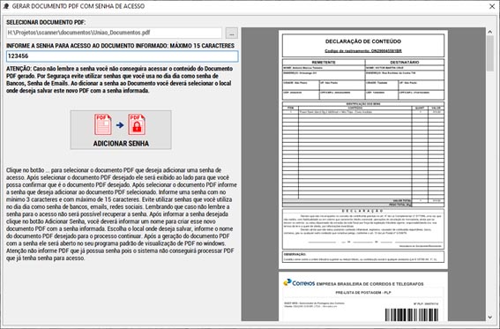
Task: Focus the password field containing 123456
Action: pyautogui.click(x=122, y=56)
